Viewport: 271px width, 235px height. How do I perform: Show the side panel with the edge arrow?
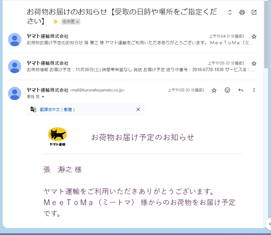click(269, 224)
